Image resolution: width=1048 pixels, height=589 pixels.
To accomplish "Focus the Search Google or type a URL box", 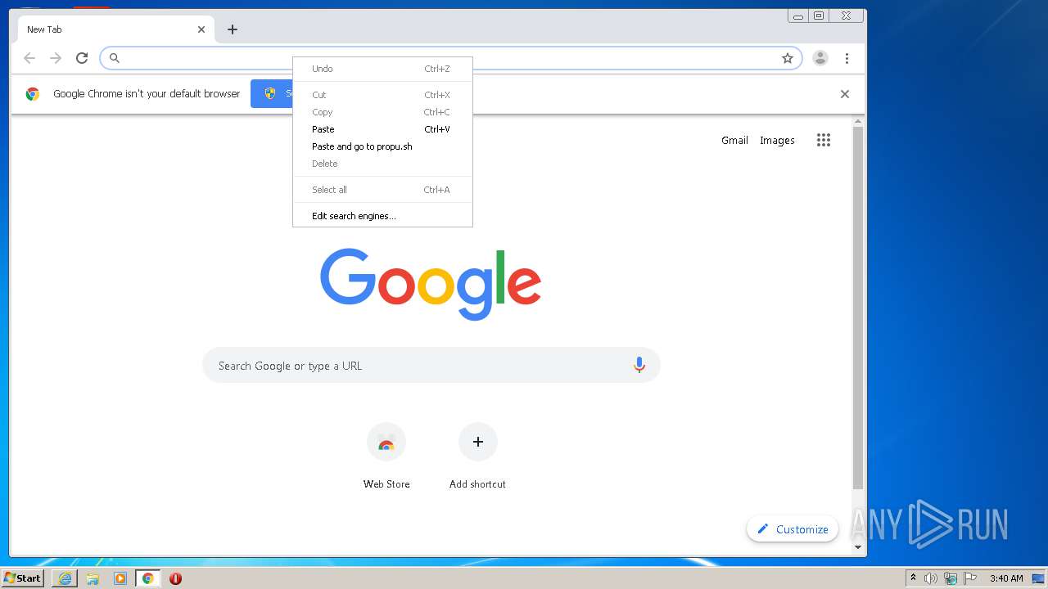I will (x=431, y=366).
